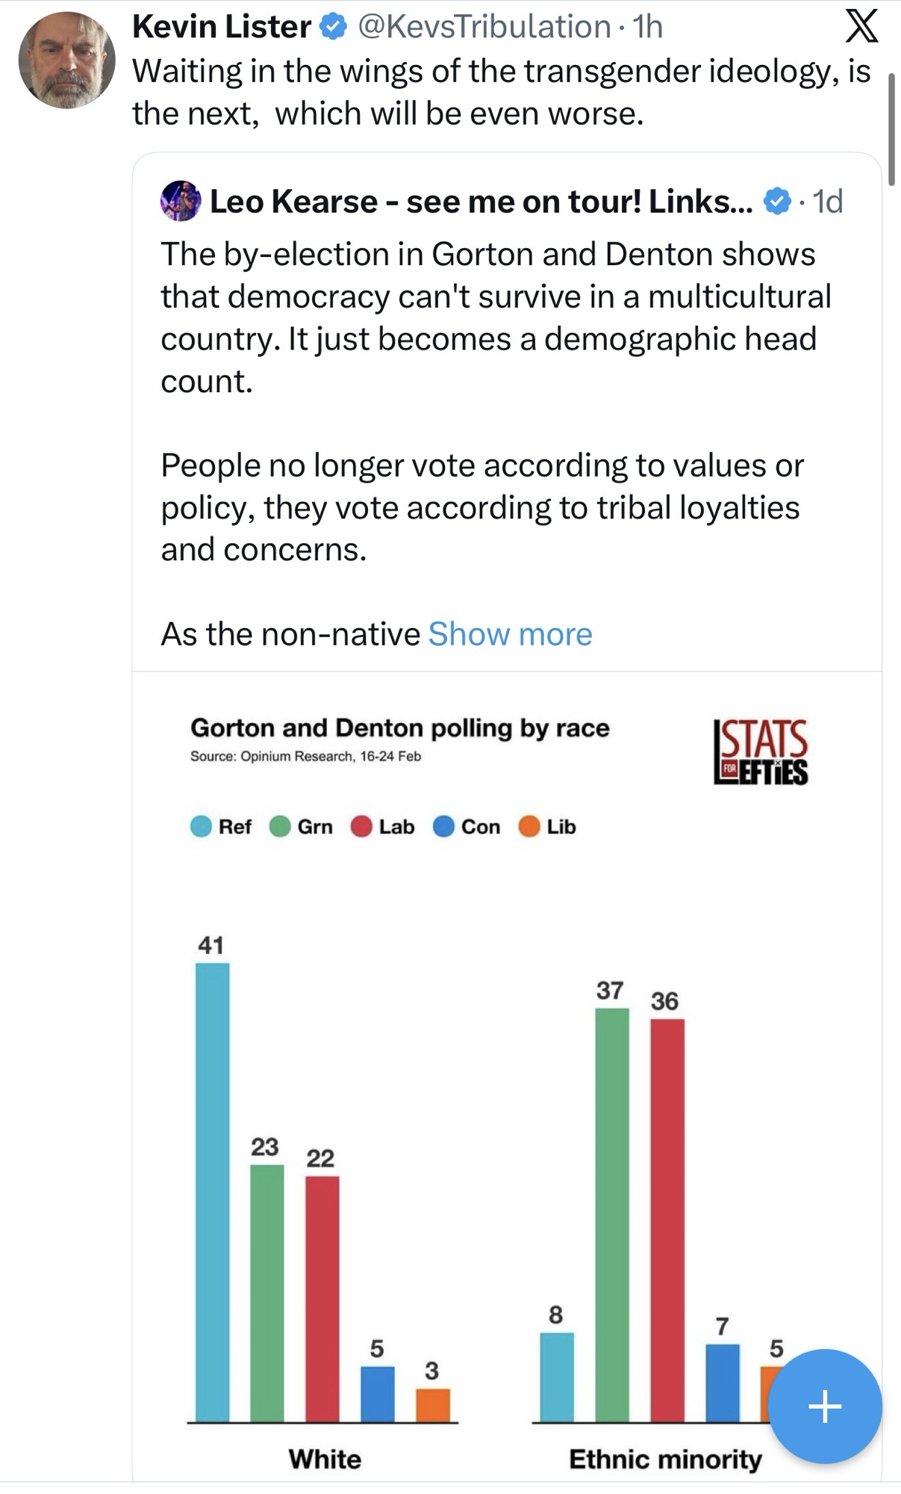
Task: Click the Lib legend orange dot
Action: coord(529,827)
